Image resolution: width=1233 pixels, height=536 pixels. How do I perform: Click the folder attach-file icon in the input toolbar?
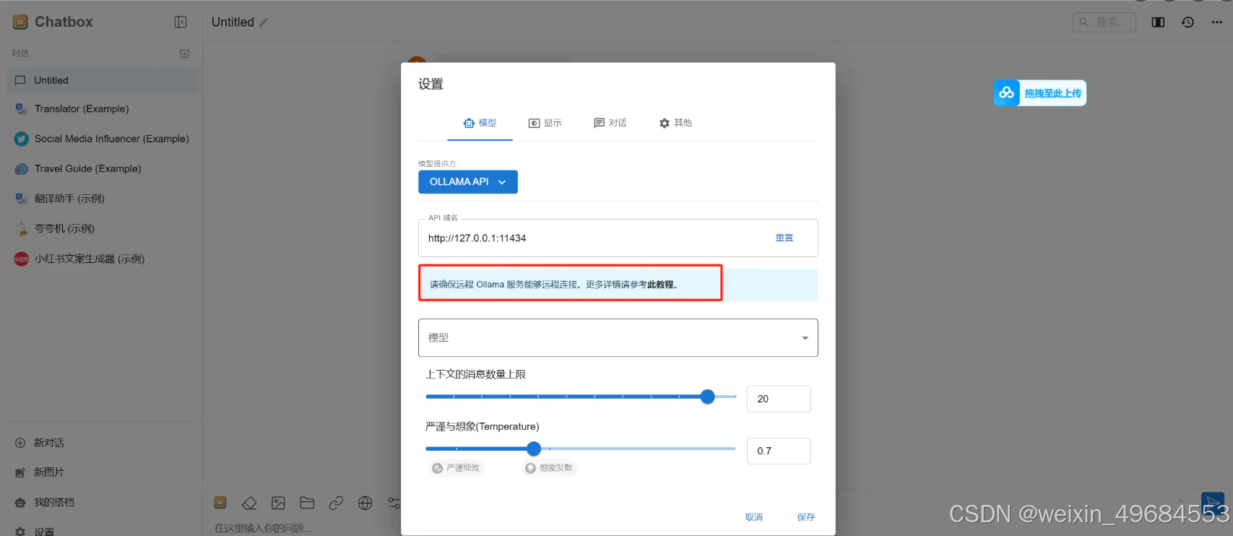(x=307, y=503)
